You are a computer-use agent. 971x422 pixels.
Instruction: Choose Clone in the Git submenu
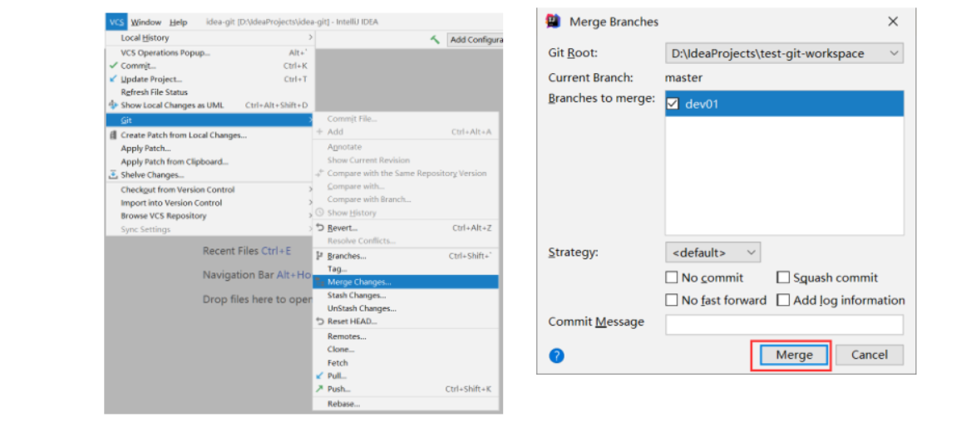pyautogui.click(x=406, y=350)
